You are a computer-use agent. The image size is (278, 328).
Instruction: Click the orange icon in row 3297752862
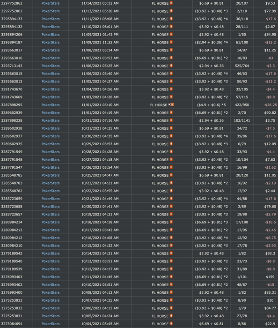click(x=171, y=3)
